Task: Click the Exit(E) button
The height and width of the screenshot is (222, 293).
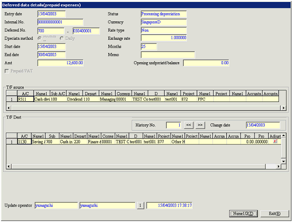Action: tap(275, 213)
